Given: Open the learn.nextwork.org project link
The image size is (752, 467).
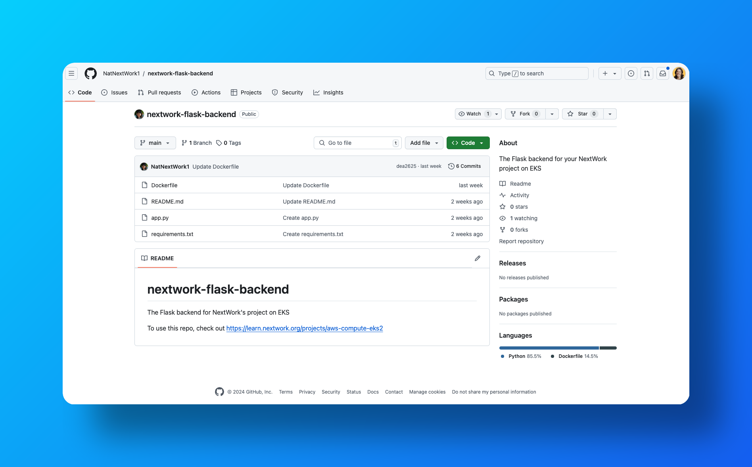Looking at the screenshot, I should tap(305, 329).
